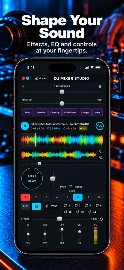Click the zoomed waveform display
This screenshot has height=270, width=124.
[x=59, y=154]
